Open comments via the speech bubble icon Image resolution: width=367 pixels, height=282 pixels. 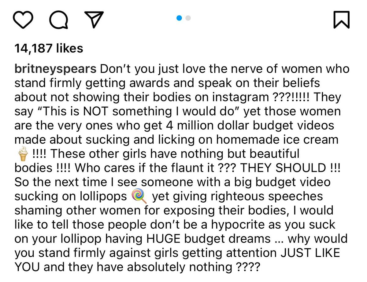(59, 20)
